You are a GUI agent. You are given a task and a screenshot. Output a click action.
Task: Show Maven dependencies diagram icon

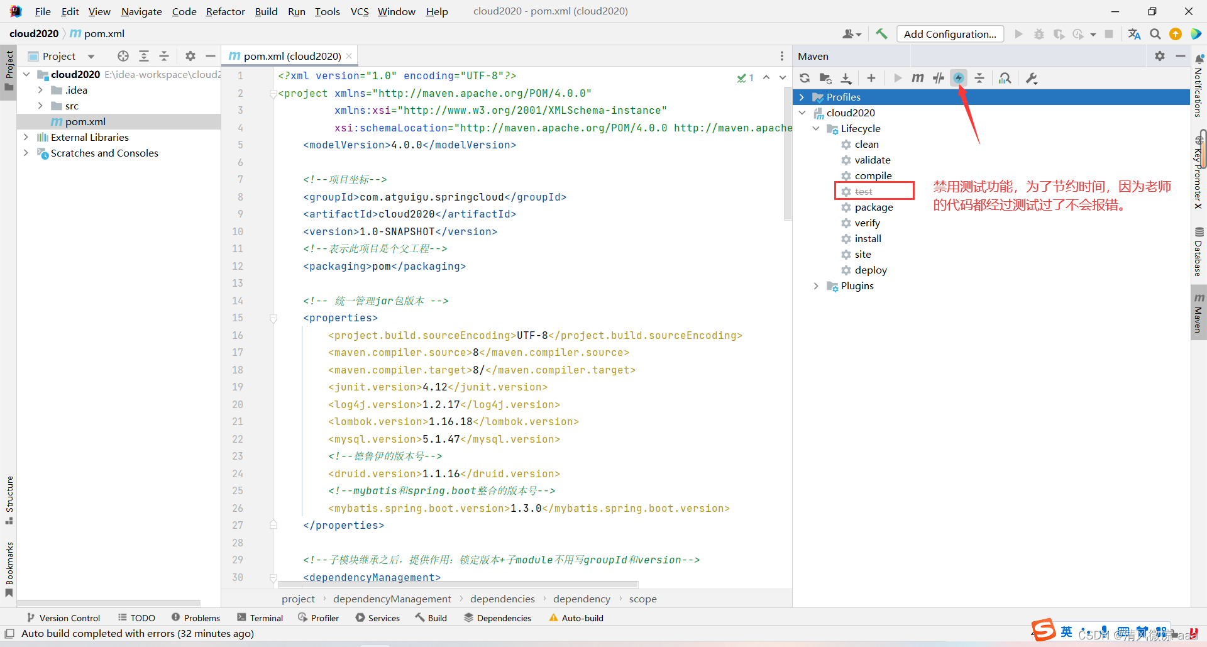[x=1005, y=78]
